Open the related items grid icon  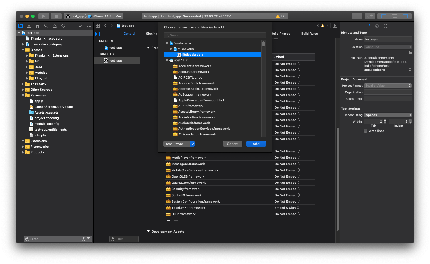tap(98, 26)
